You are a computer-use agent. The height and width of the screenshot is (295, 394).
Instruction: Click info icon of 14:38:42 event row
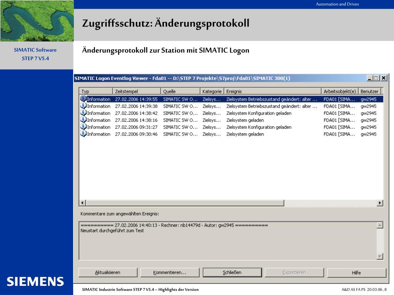coord(83,113)
